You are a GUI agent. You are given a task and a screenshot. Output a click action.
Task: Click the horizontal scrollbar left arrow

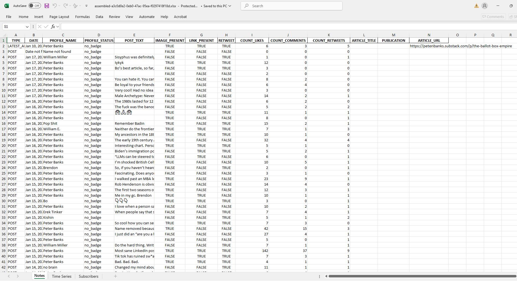[326, 276]
